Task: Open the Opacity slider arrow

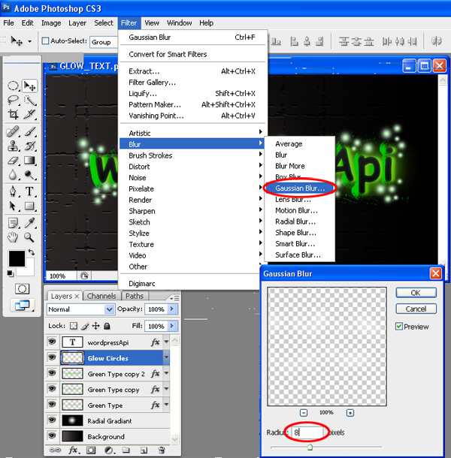Action: [172, 309]
